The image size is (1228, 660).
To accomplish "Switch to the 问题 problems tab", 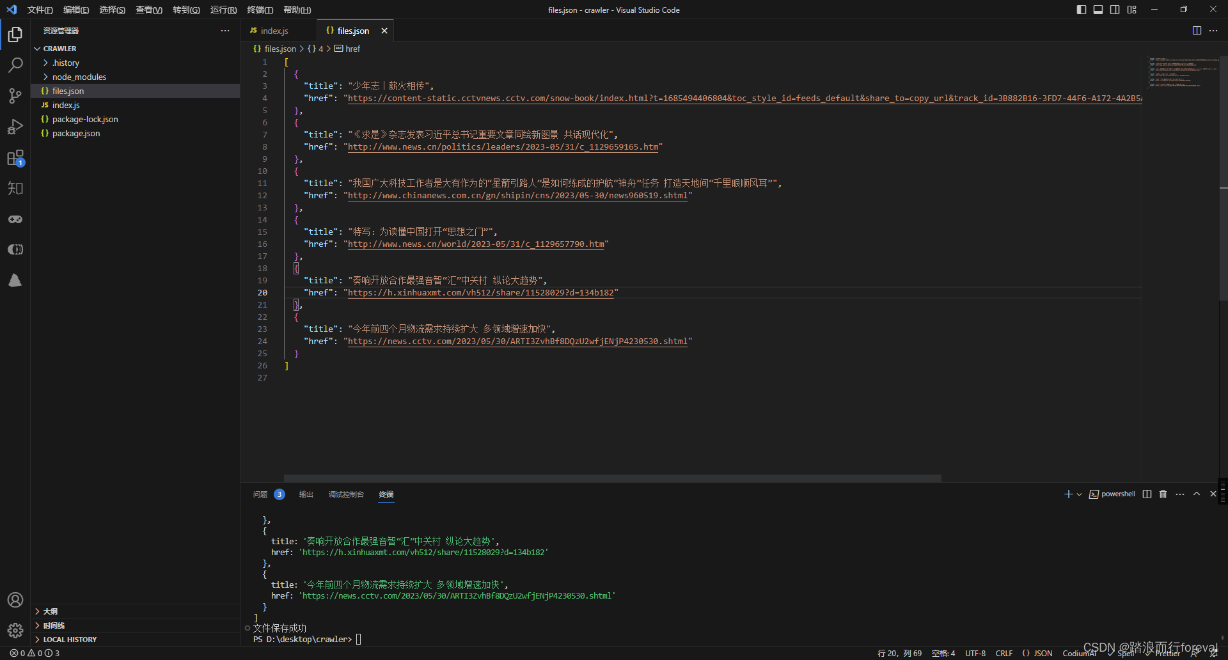I will click(269, 494).
